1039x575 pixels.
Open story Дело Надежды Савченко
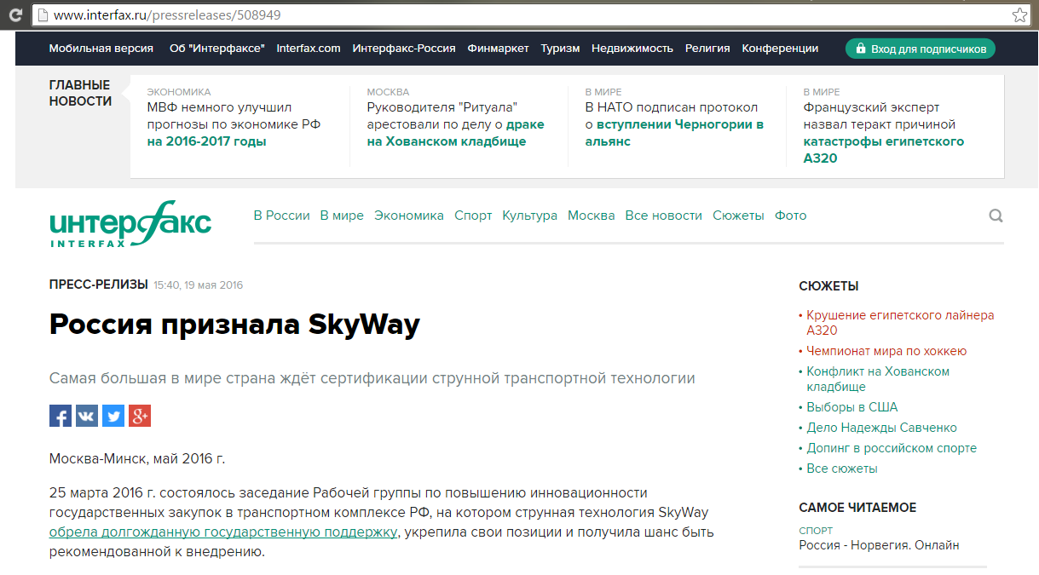click(882, 428)
